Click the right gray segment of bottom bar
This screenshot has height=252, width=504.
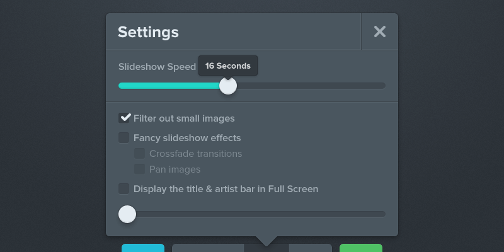[311, 248]
